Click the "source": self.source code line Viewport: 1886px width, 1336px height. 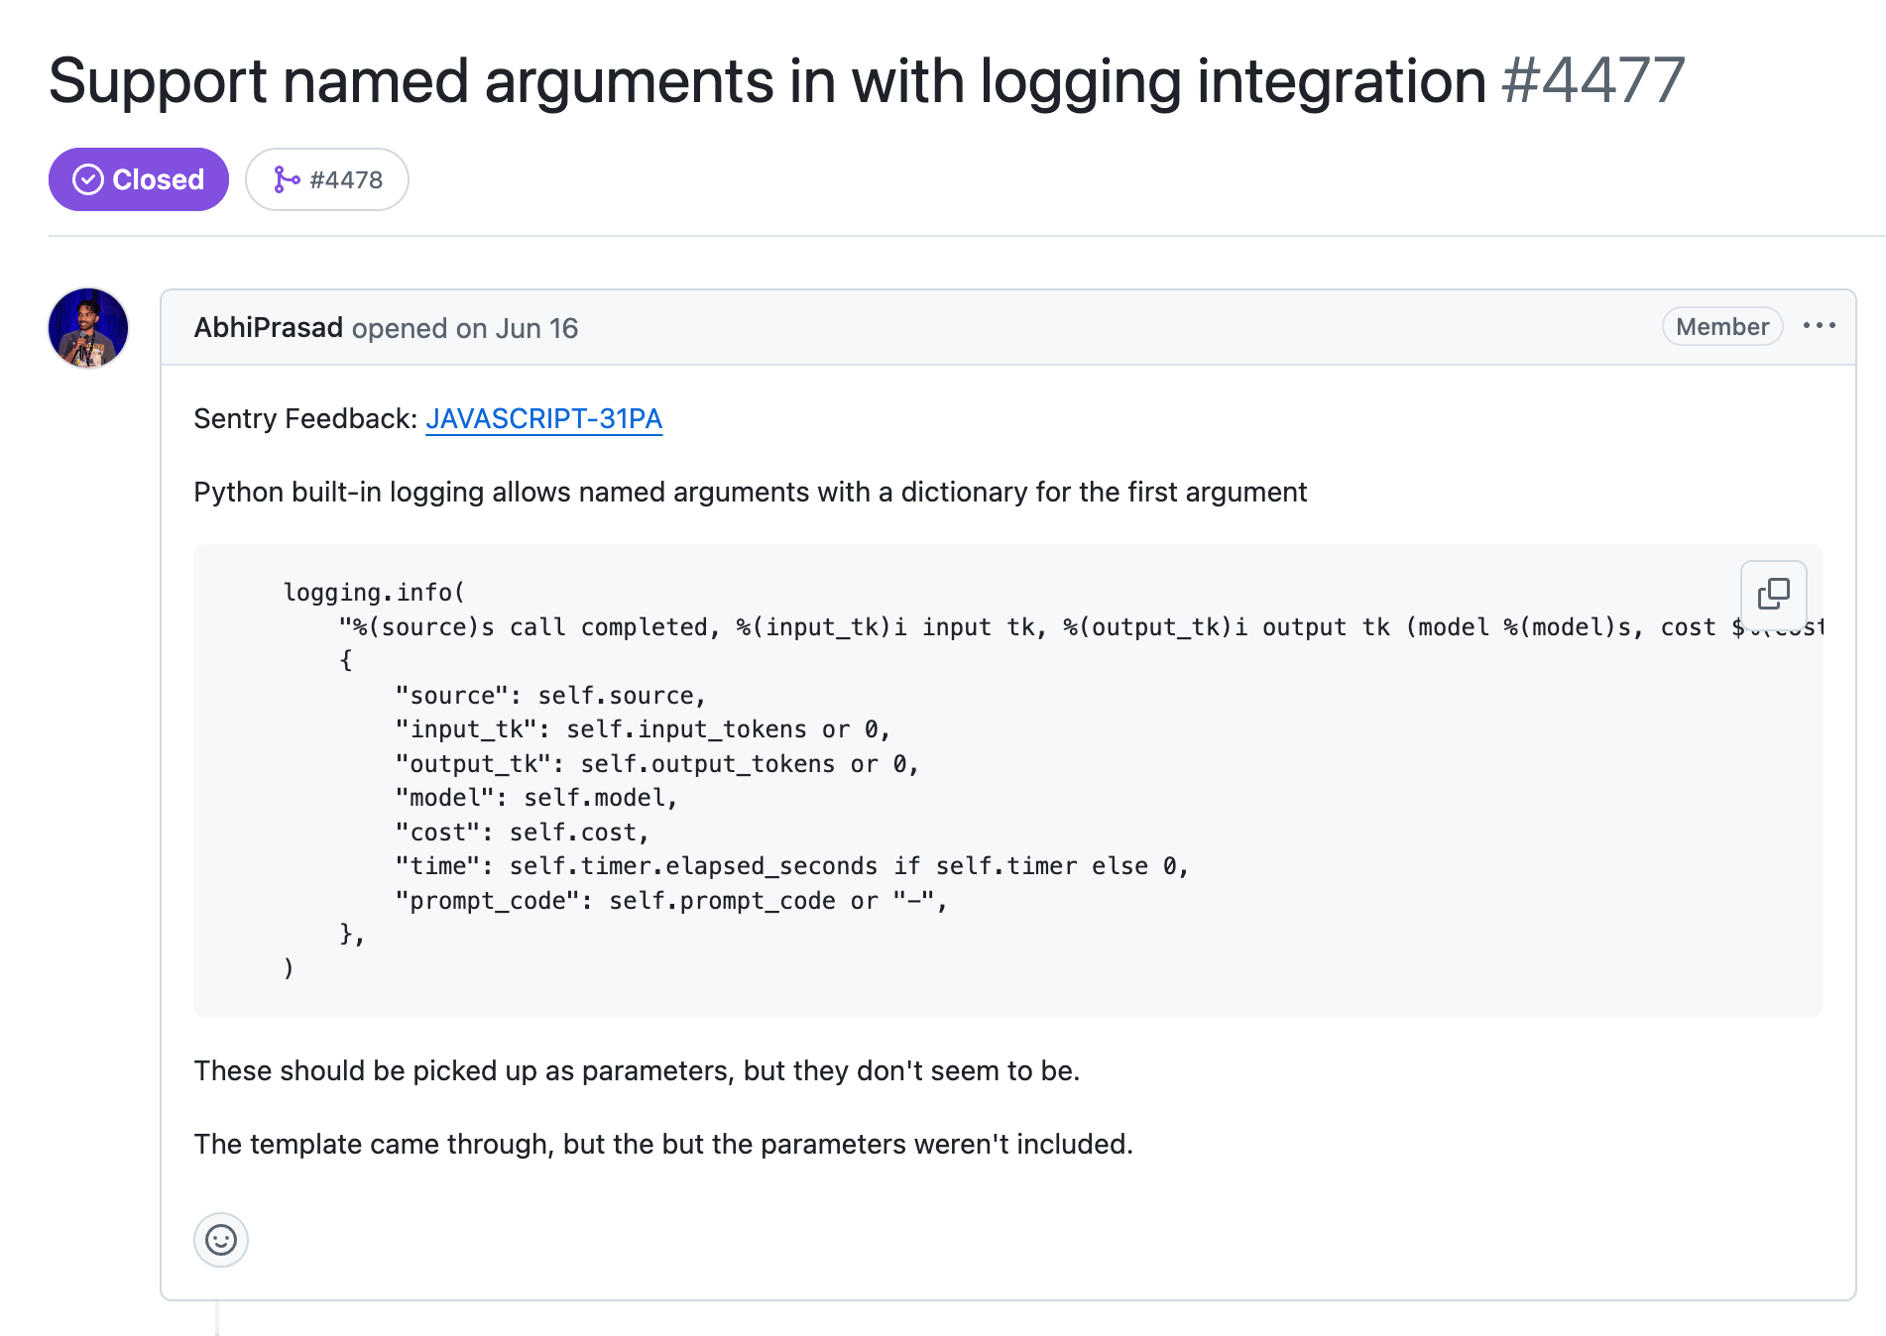coord(550,696)
